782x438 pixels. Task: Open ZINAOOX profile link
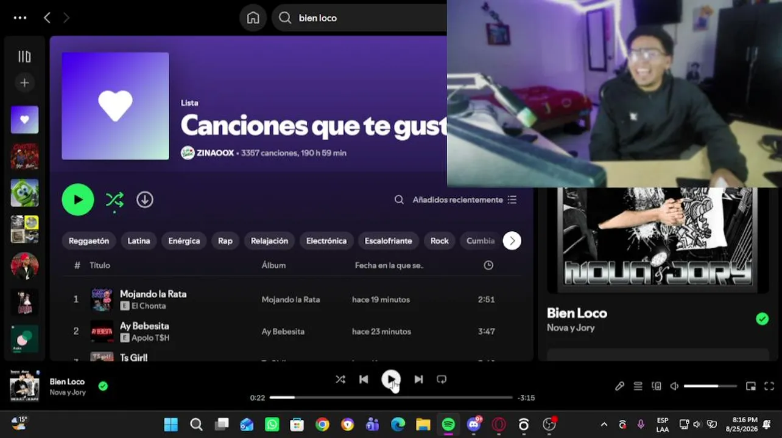pos(215,153)
